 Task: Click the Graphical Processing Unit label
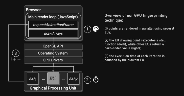coord(53,88)
